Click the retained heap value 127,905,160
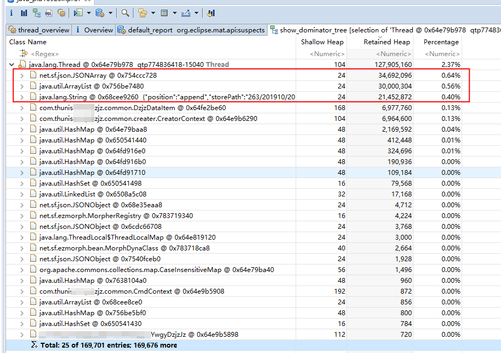This screenshot has height=353, width=501. tap(393, 64)
